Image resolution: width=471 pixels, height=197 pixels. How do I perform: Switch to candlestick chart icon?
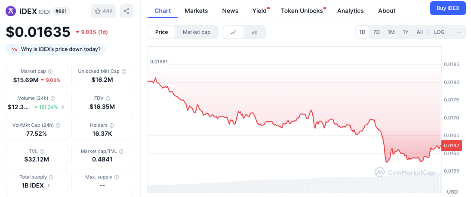254,32
